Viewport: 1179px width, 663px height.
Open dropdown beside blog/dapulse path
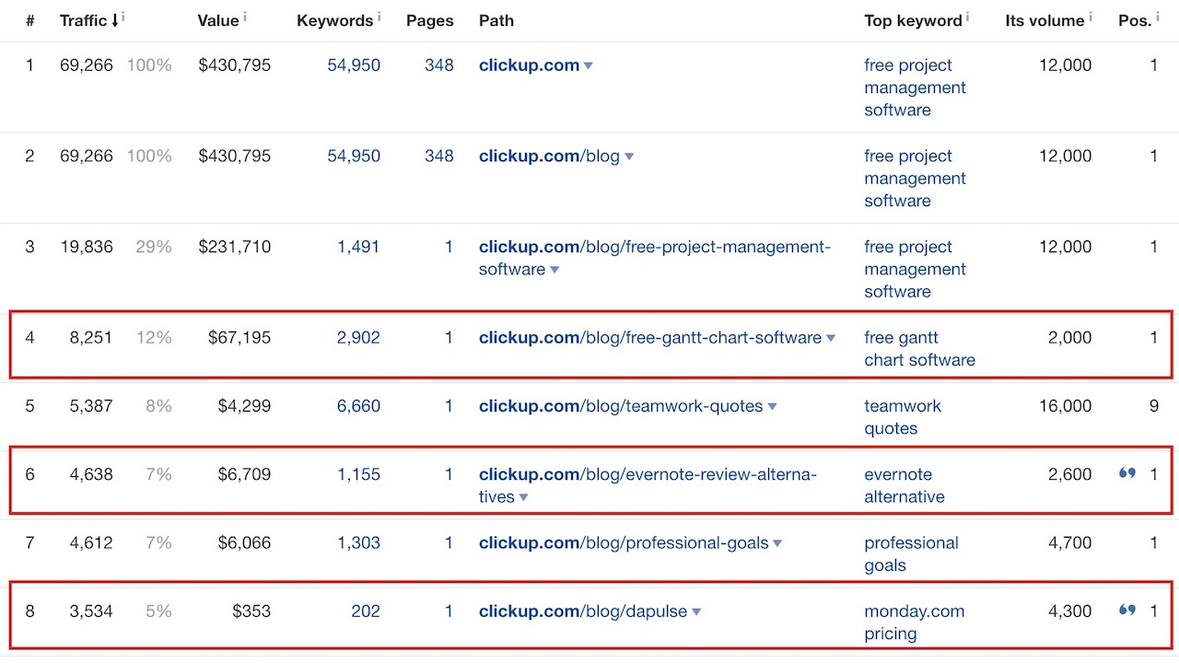pyautogui.click(x=696, y=612)
